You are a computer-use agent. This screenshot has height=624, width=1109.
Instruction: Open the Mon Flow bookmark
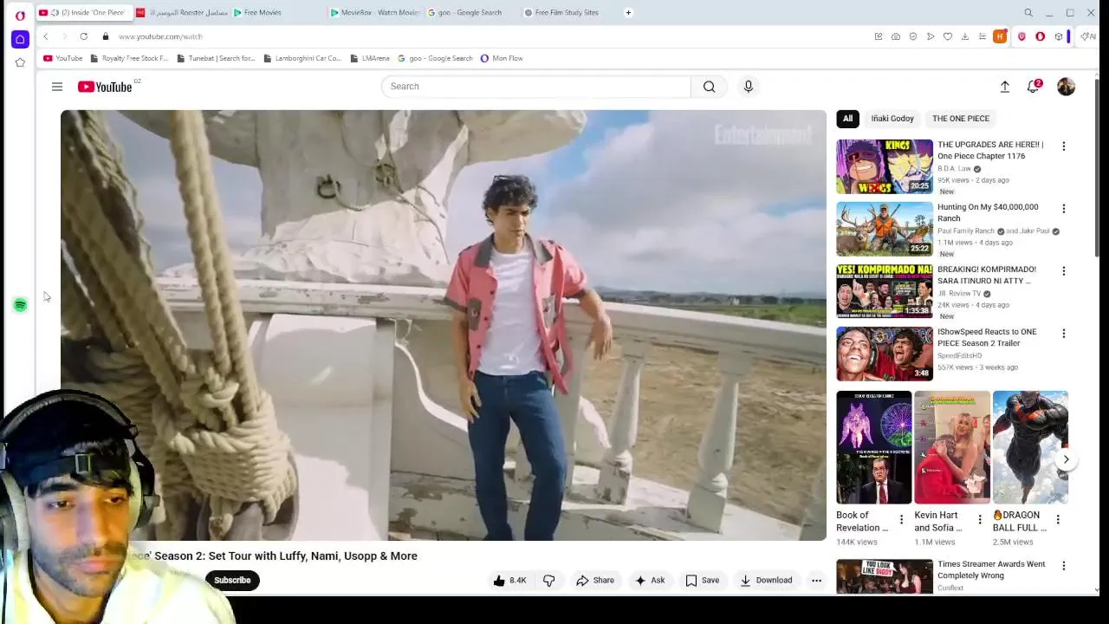502,58
